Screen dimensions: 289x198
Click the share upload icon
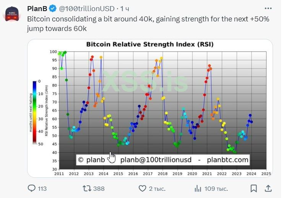268,188
